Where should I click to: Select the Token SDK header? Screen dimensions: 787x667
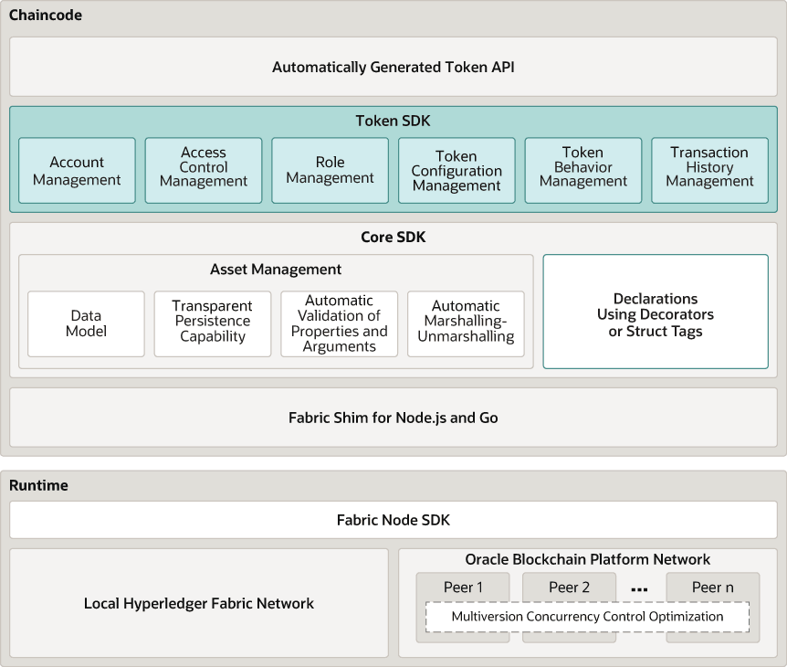393,120
